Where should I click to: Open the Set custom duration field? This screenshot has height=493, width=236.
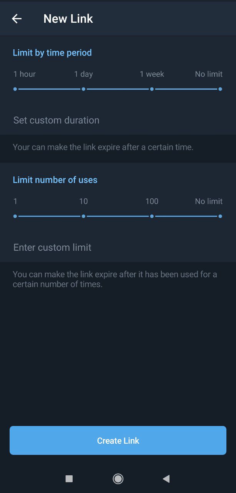click(x=57, y=120)
